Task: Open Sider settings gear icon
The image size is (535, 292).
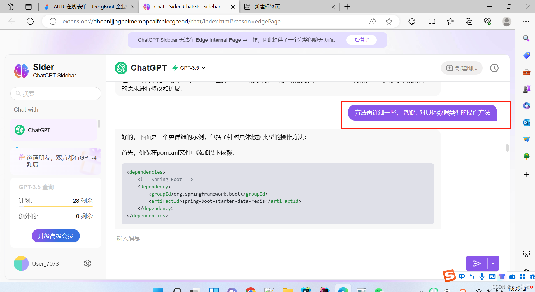Action: pyautogui.click(x=87, y=263)
